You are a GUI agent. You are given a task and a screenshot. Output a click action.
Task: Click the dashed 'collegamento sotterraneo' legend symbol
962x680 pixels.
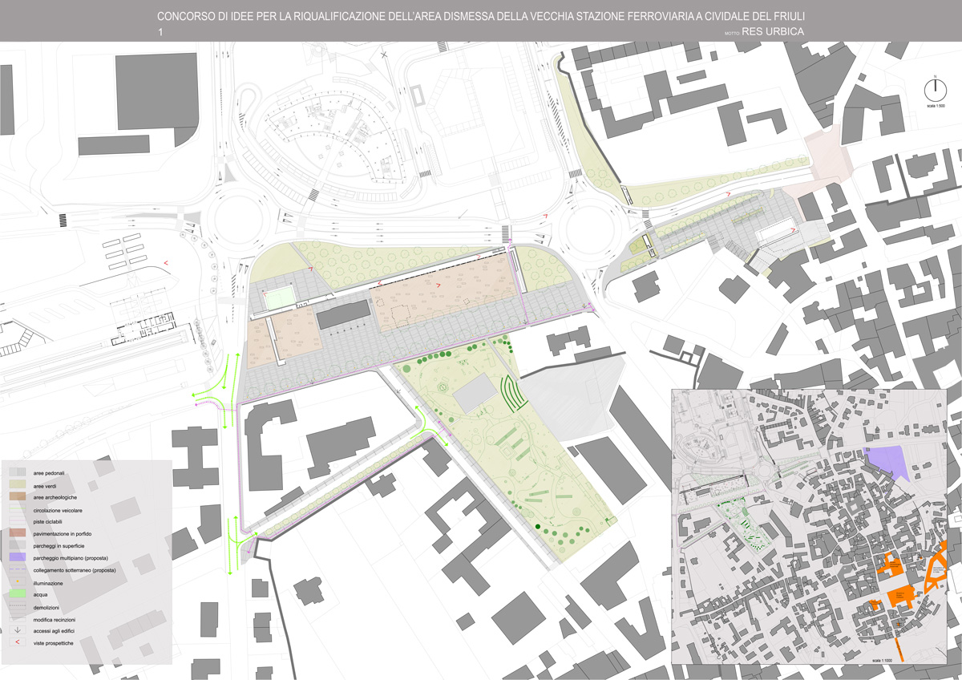18,570
